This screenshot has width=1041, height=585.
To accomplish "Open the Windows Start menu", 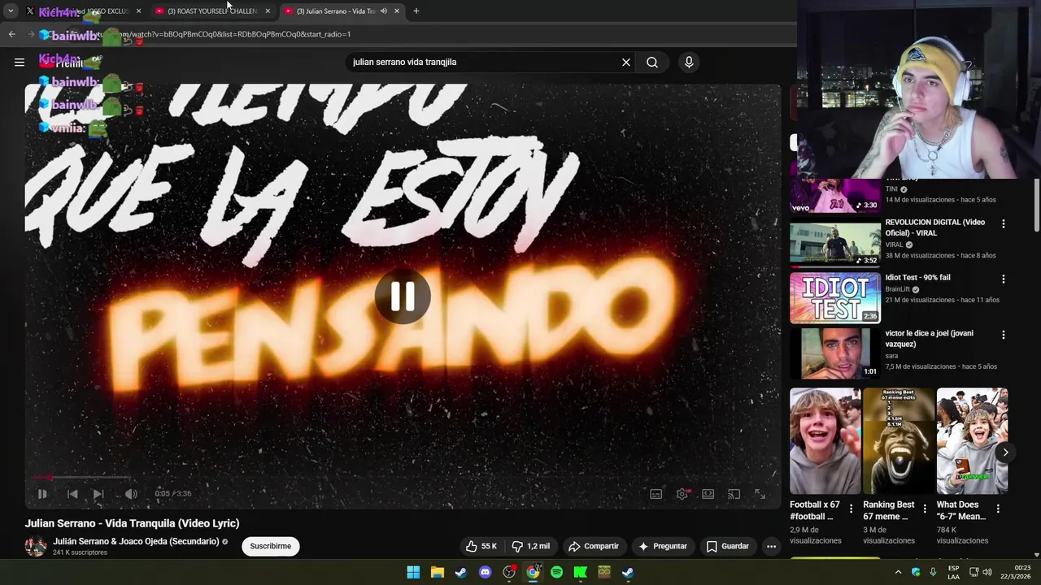I will point(413,572).
